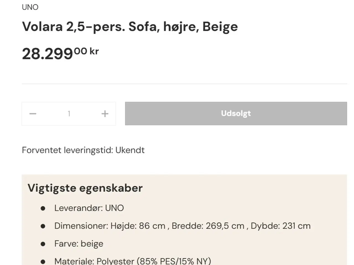Click the bullet next to Farve: beige

point(43,243)
